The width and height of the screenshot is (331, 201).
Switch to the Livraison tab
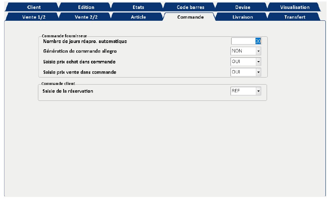(242, 17)
